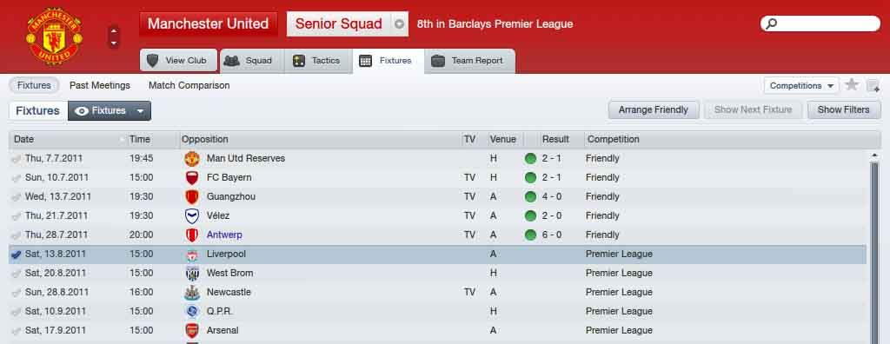Click the Arrange Friendly button
The height and width of the screenshot is (344, 890).
click(x=654, y=109)
